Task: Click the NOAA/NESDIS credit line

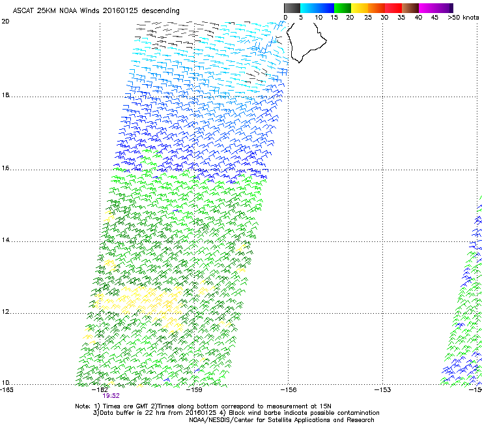Action: click(281, 420)
